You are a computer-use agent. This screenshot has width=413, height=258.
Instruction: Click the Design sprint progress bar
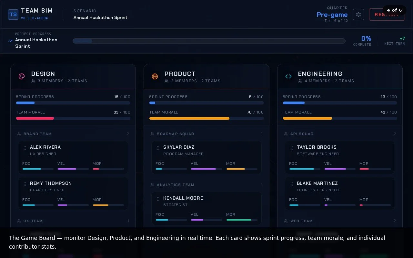point(73,103)
